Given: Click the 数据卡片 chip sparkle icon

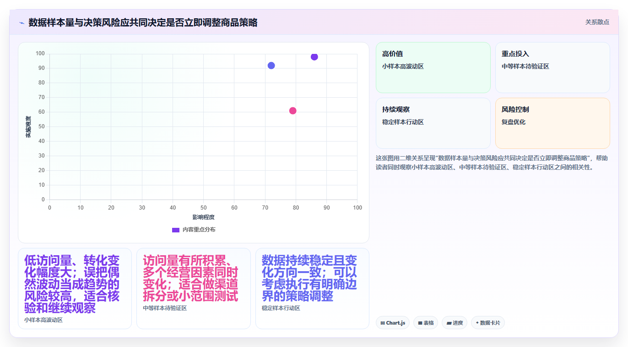Looking at the screenshot, I should point(477,323).
